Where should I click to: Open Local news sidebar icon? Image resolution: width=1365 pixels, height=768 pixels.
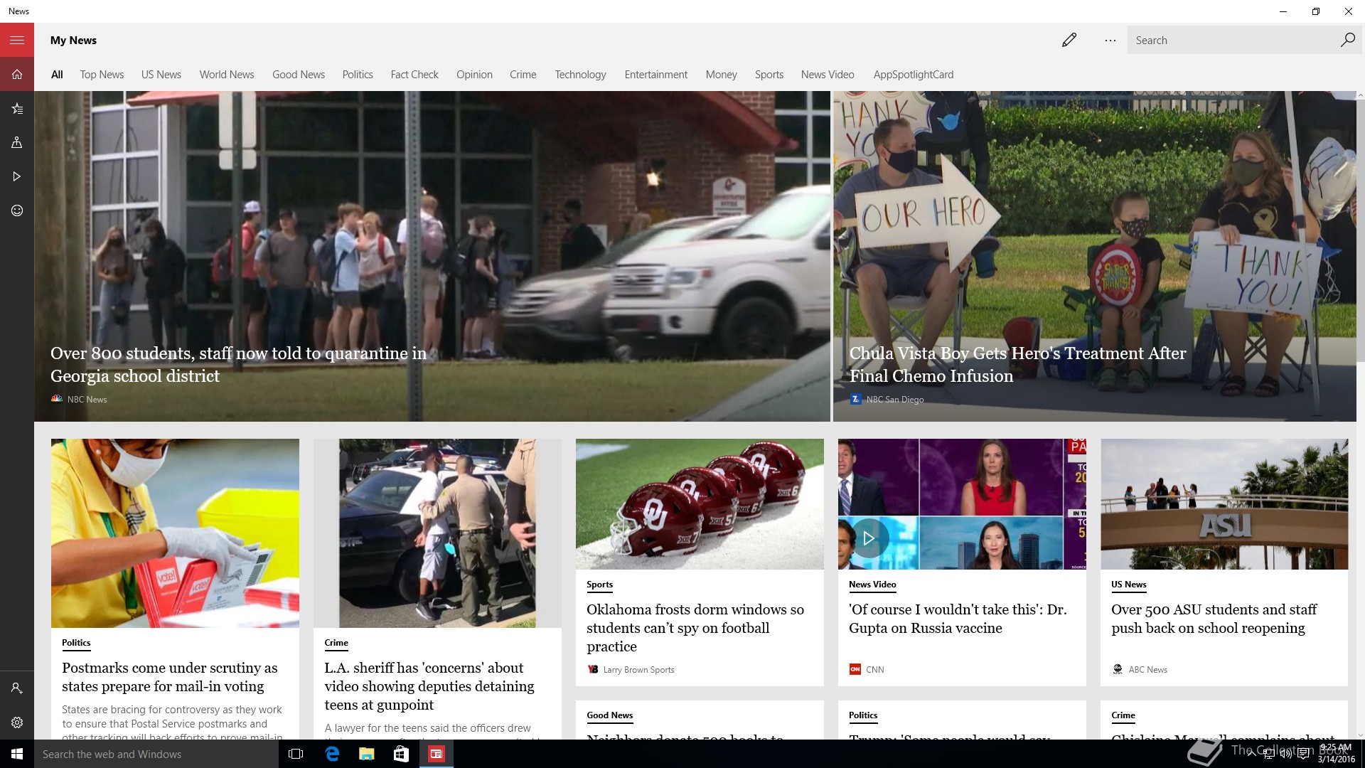pyautogui.click(x=17, y=142)
